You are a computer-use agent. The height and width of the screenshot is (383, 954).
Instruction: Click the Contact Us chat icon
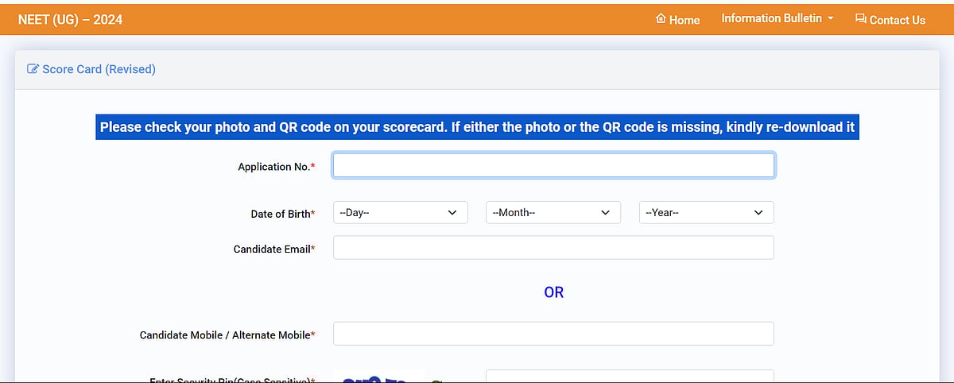pos(860,19)
